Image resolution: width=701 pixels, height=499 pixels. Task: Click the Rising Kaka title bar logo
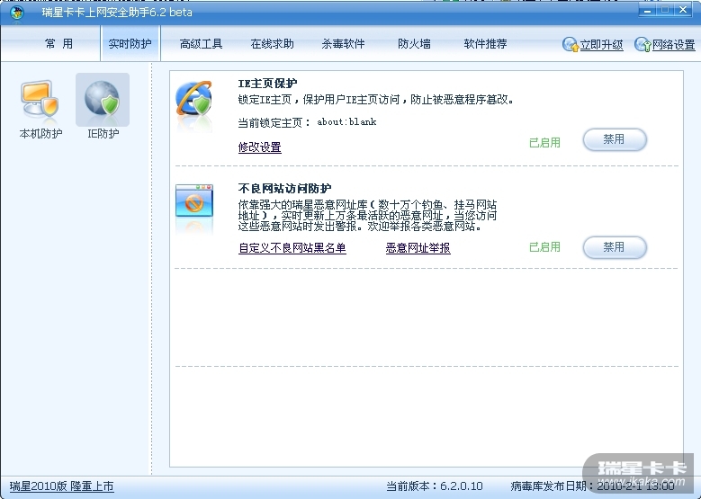pyautogui.click(x=17, y=13)
